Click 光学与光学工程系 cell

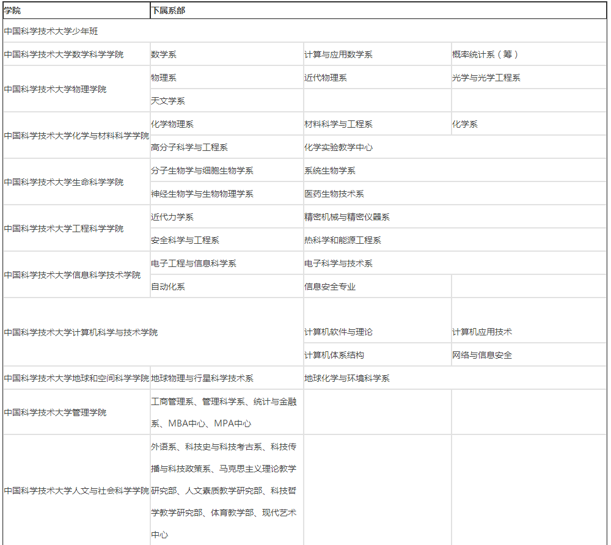click(x=529, y=78)
